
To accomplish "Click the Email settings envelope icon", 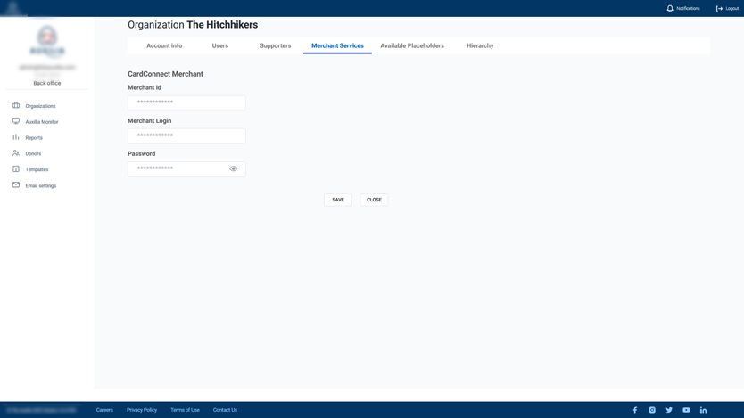I will pos(16,185).
